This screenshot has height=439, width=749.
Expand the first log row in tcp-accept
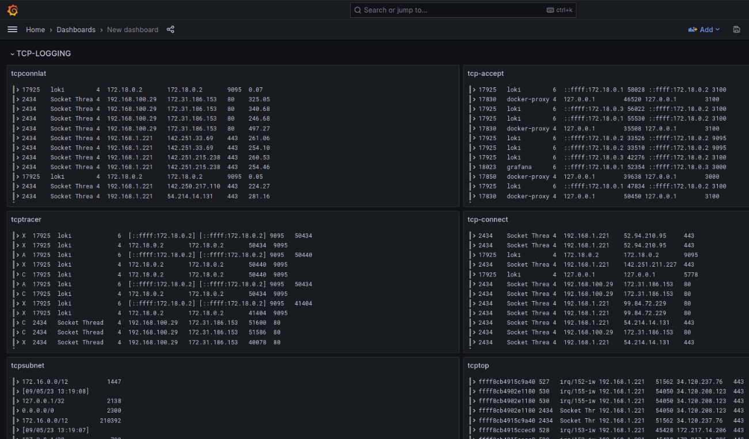pos(474,89)
